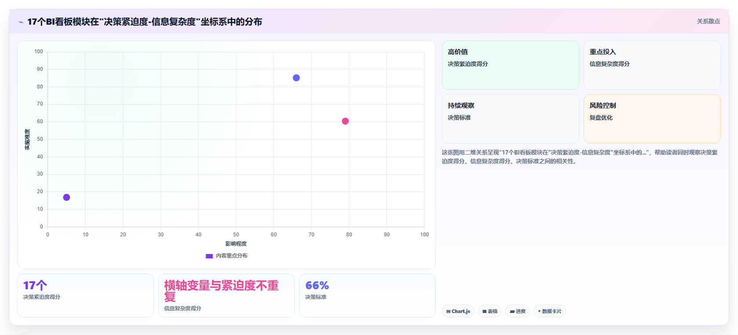Click the chart description paragraph
The width and height of the screenshot is (738, 335).
[x=580, y=157]
